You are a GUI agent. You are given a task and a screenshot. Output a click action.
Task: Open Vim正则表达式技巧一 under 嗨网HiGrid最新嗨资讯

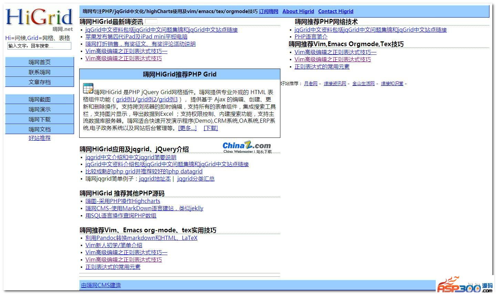pos(126,51)
